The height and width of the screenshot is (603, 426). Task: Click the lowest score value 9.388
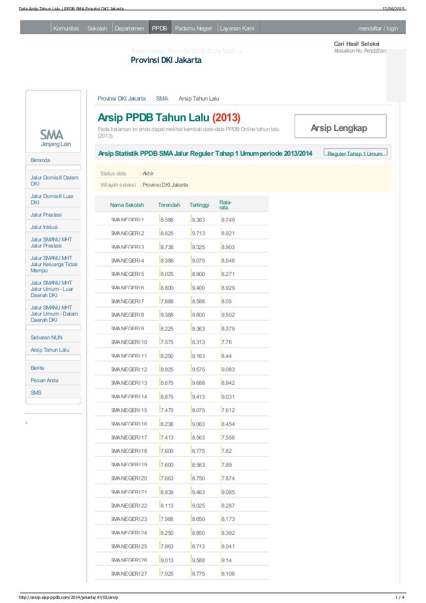(x=167, y=315)
